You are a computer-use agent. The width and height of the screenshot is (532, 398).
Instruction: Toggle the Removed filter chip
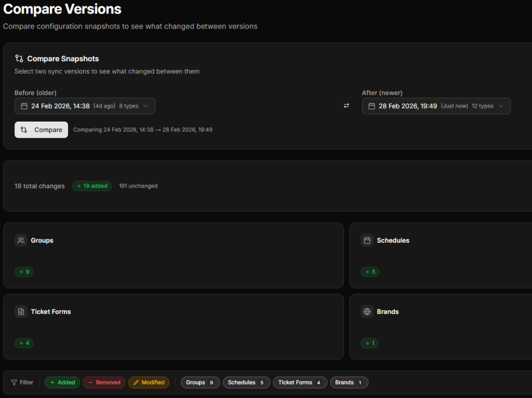(104, 382)
